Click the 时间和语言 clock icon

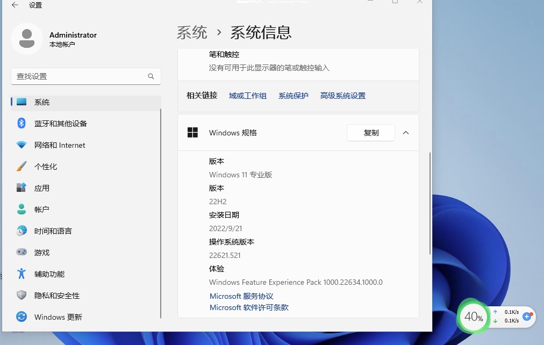[x=20, y=231]
